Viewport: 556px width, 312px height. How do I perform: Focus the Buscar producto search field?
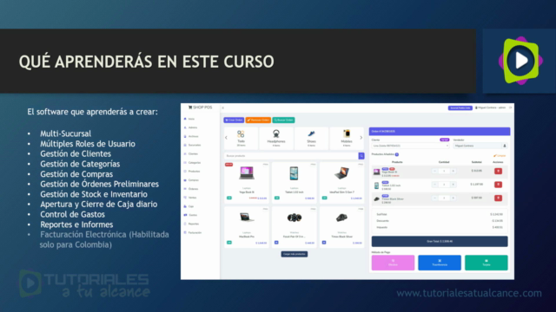pos(291,156)
